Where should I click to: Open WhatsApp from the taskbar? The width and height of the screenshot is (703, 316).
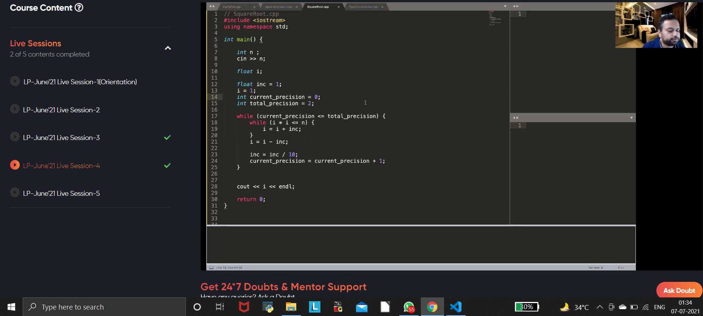point(409,307)
